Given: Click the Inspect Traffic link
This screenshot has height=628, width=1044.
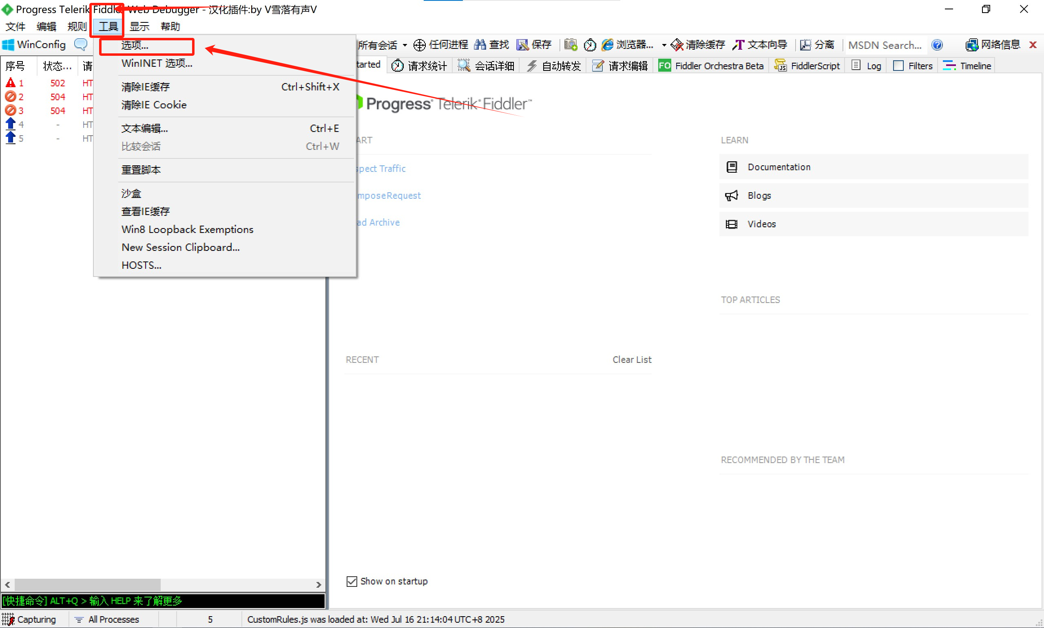Looking at the screenshot, I should (381, 169).
